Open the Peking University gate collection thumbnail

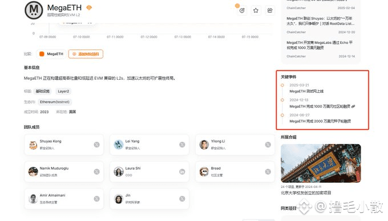321,163
